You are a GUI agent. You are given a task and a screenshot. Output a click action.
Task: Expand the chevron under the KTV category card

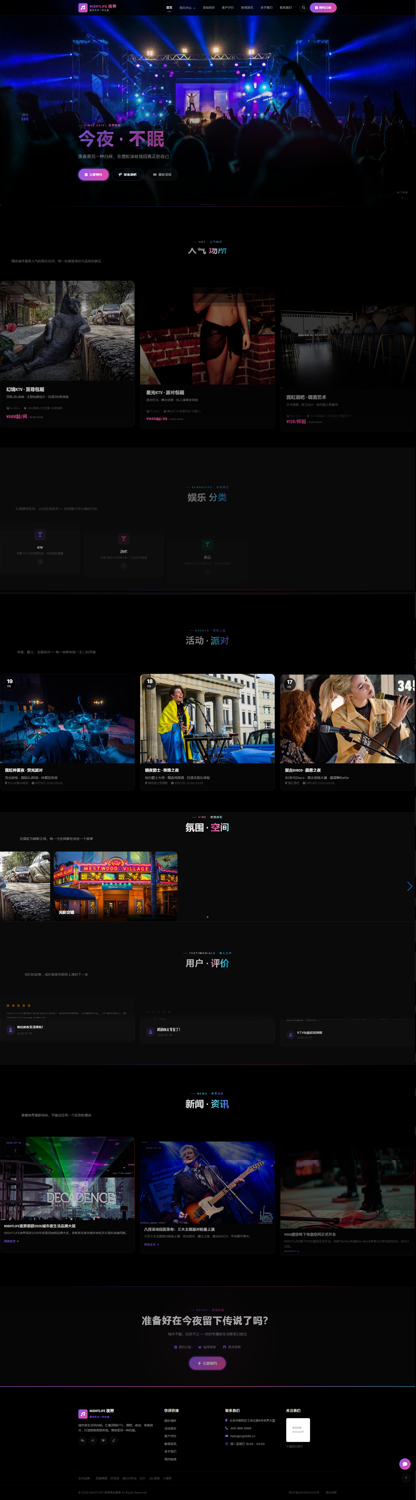point(40,562)
